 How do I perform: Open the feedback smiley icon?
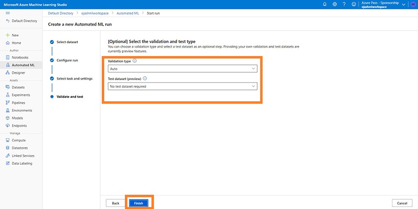click(354, 4)
